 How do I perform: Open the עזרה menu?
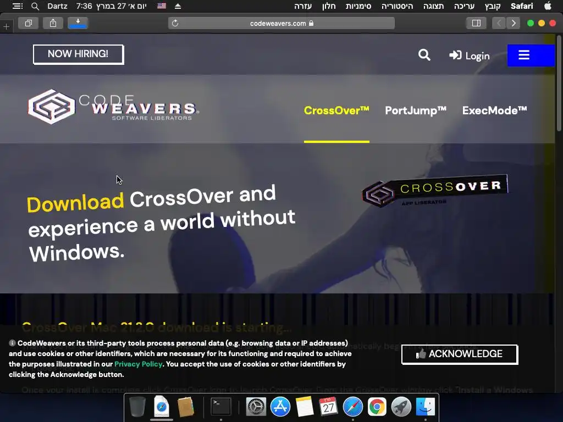point(303,6)
